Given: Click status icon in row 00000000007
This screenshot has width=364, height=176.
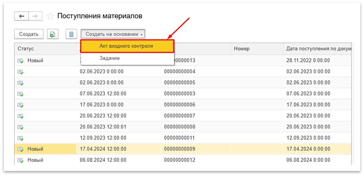Looking at the screenshot, I should click(20, 116).
